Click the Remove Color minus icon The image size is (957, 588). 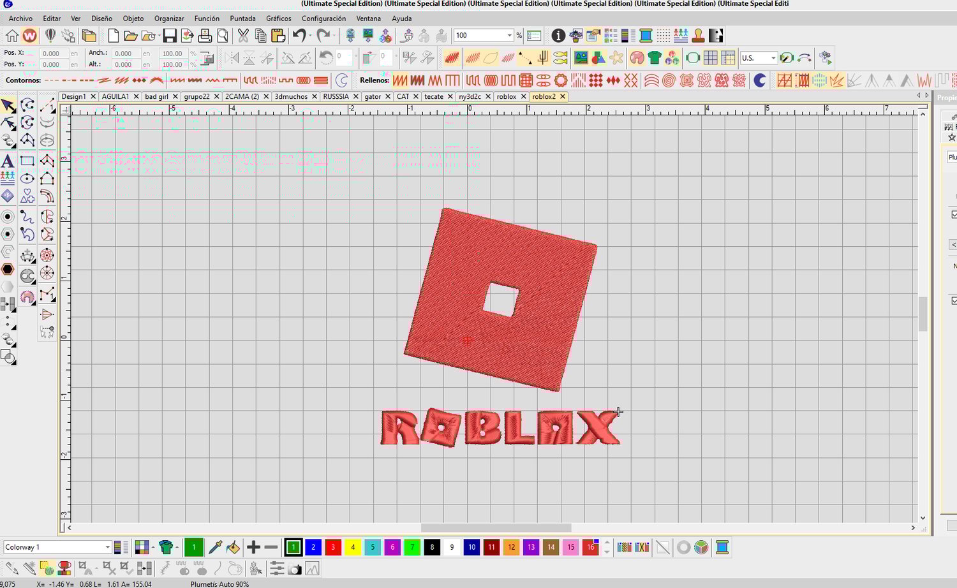tap(271, 547)
